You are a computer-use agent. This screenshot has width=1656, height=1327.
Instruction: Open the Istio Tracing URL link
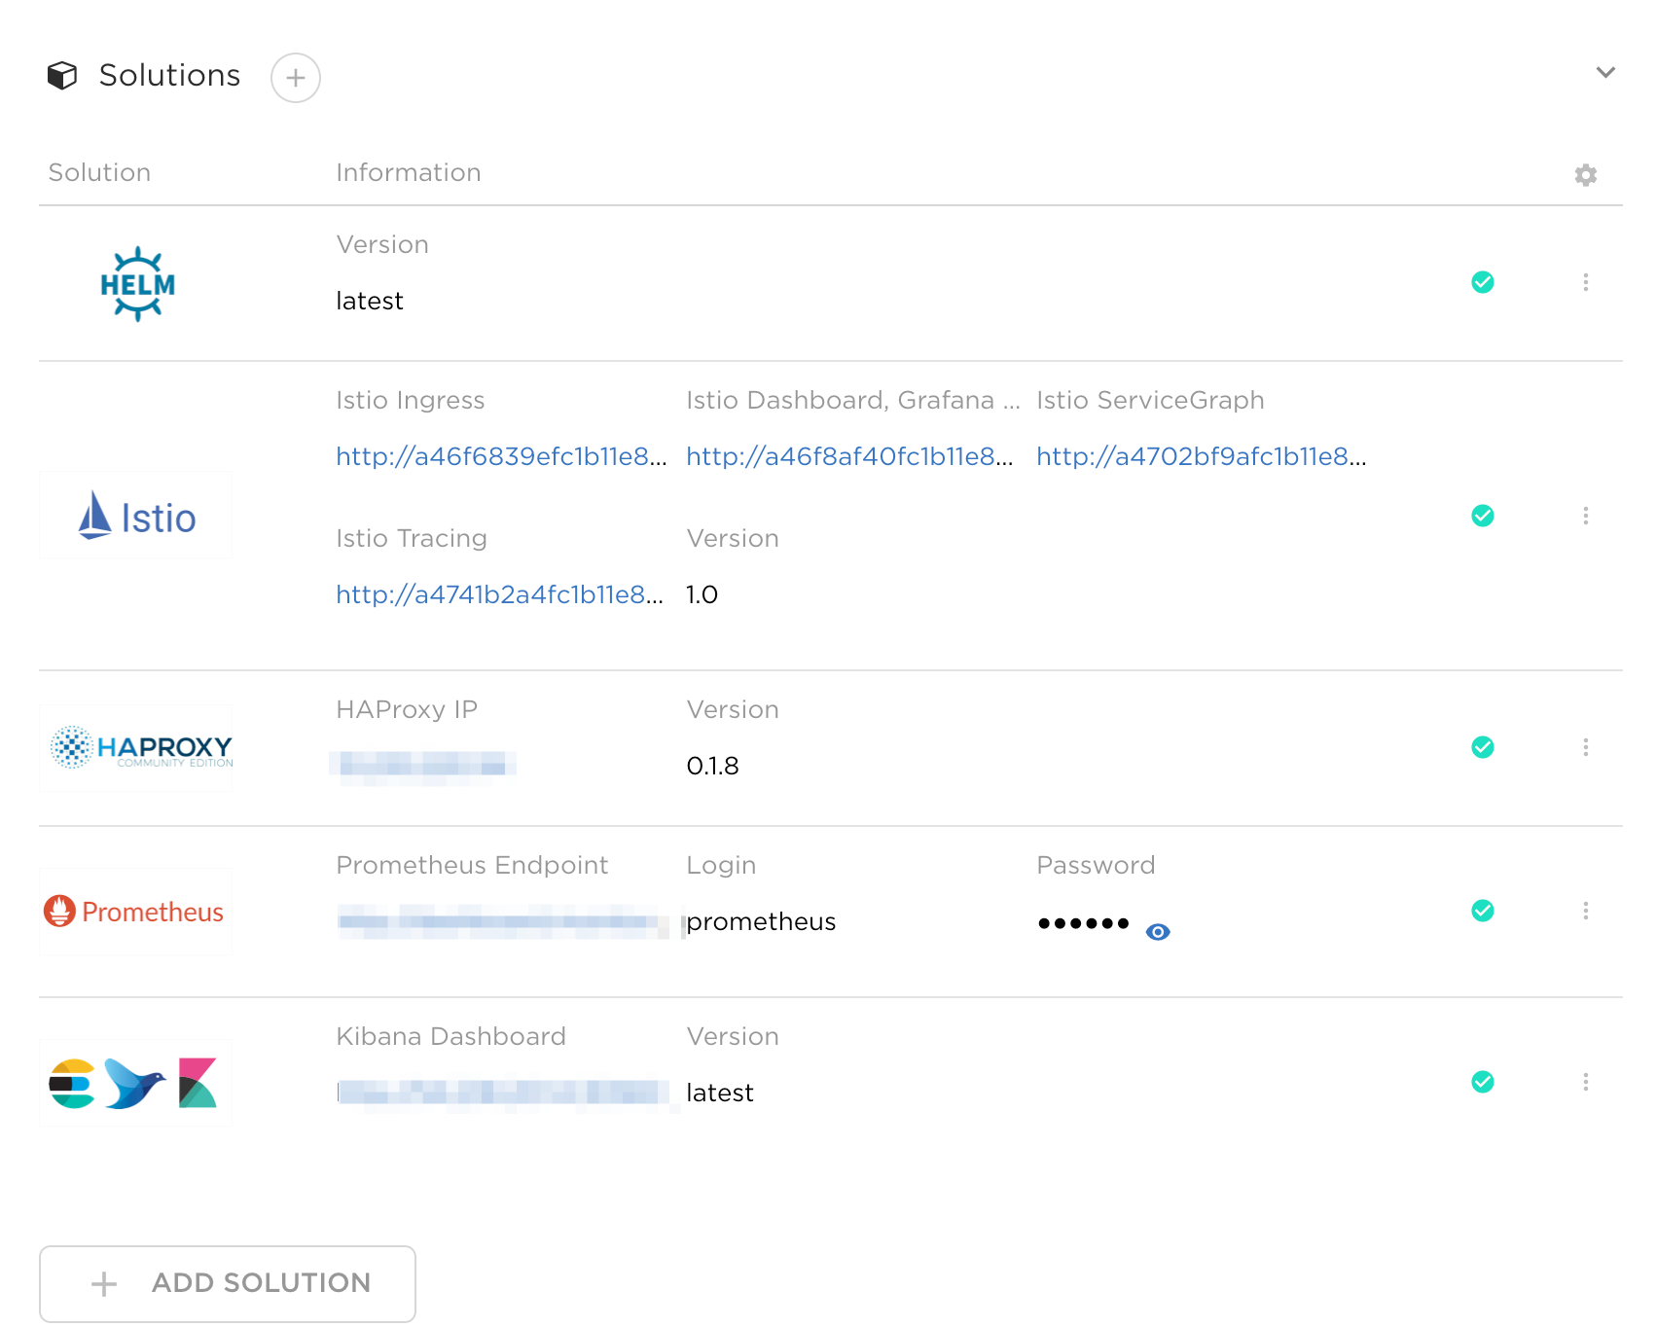click(500, 595)
